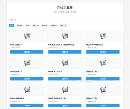
Task: Use 多语言翻译工具 via its 立即使用 button
Action: click(x=27, y=79)
